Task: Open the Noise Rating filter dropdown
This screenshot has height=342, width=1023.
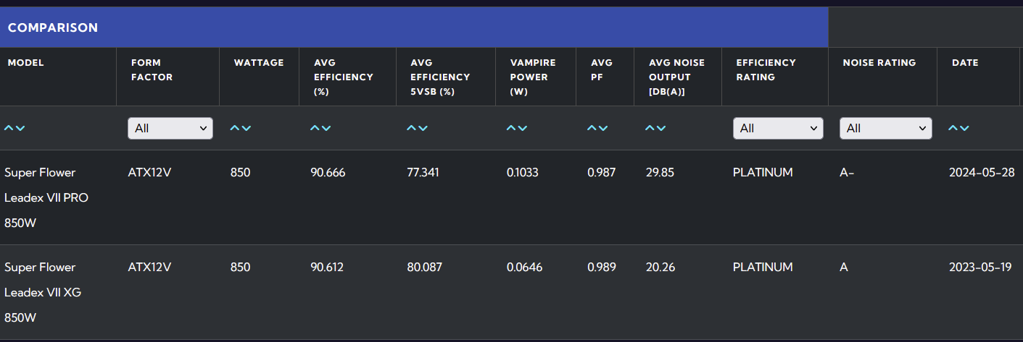Action: pos(886,128)
